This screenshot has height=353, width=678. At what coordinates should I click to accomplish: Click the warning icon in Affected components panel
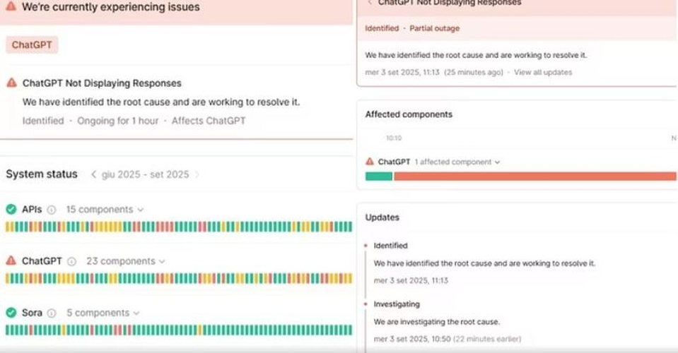(x=370, y=162)
